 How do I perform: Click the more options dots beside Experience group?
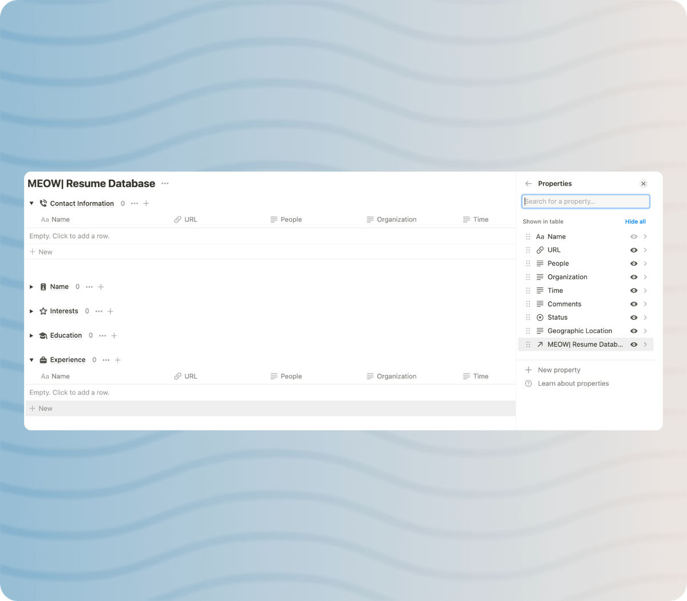(x=106, y=360)
